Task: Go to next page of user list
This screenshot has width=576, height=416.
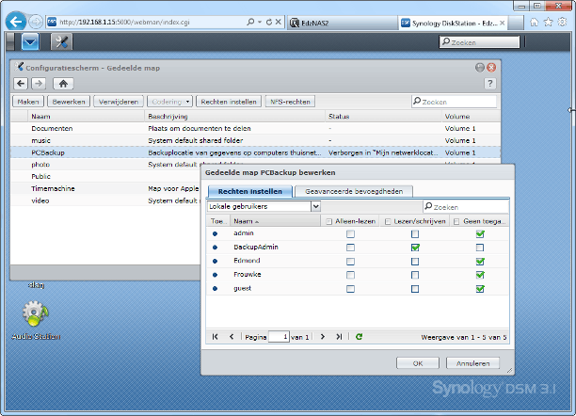Action: (323, 337)
